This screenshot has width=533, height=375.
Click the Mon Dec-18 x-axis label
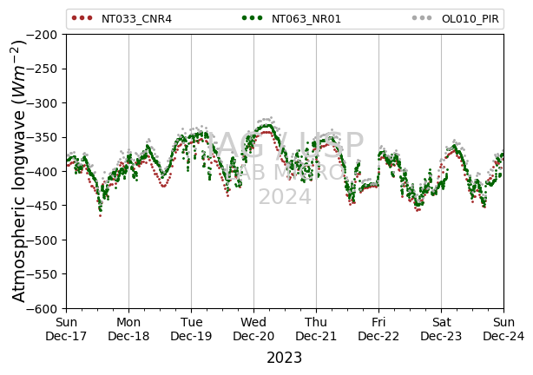[128, 329]
